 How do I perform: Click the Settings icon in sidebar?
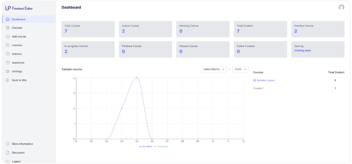pyautogui.click(x=7, y=72)
